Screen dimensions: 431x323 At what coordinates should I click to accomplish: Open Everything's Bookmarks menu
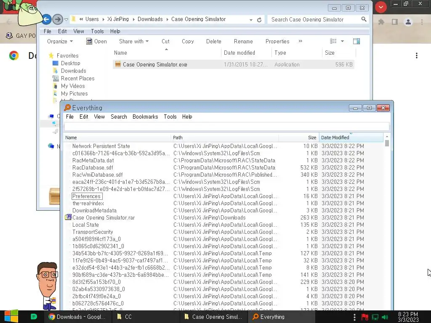click(145, 117)
